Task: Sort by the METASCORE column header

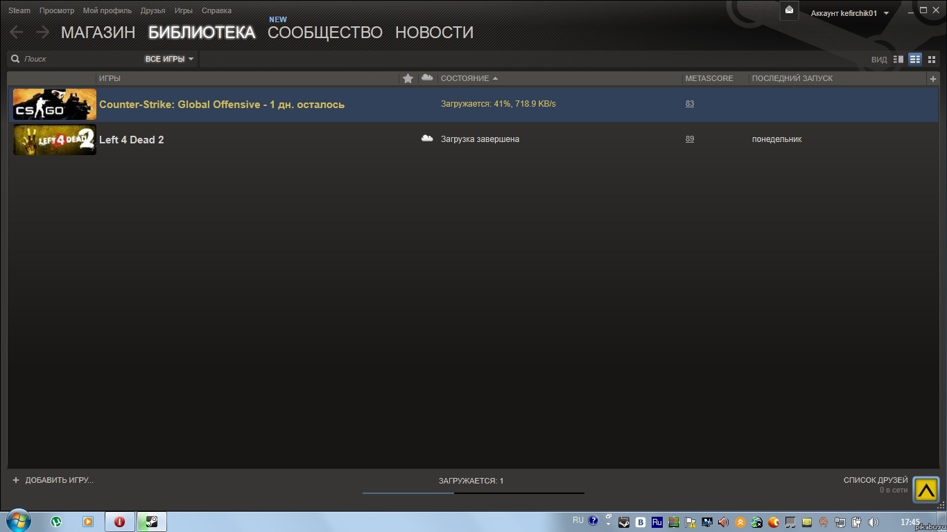Action: coord(709,78)
